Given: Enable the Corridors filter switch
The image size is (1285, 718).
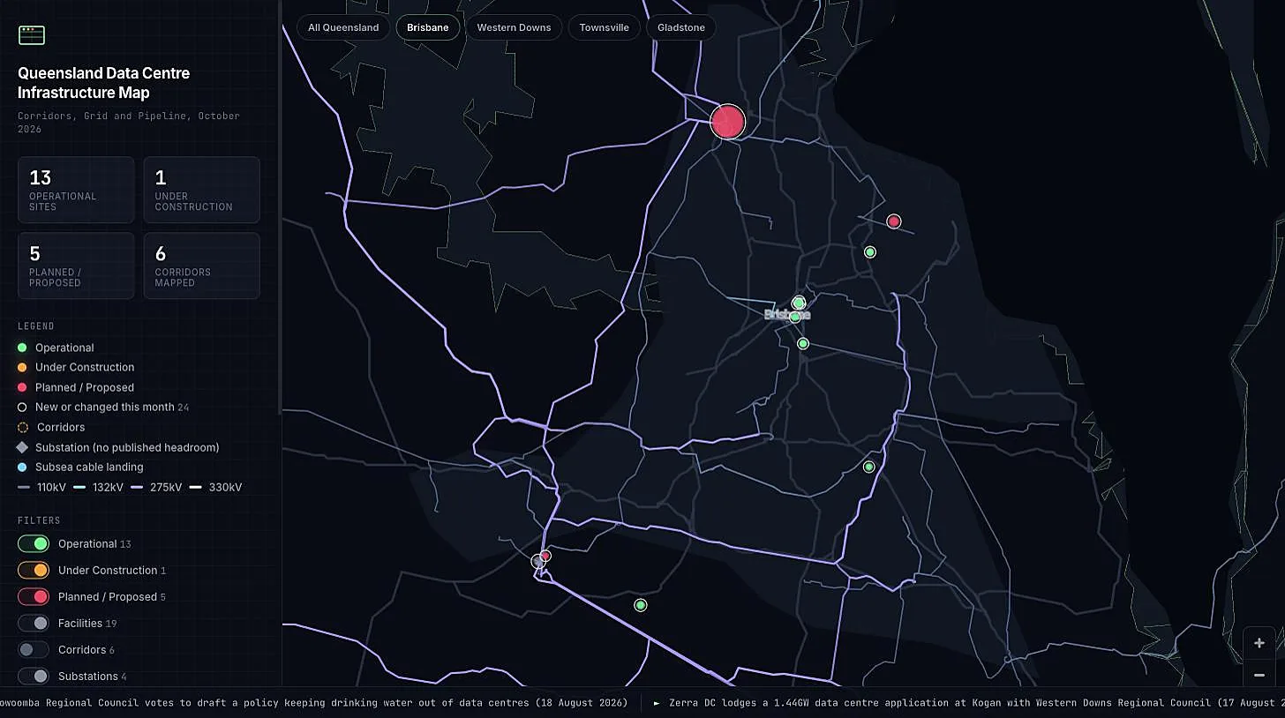Looking at the screenshot, I should [x=34, y=650].
